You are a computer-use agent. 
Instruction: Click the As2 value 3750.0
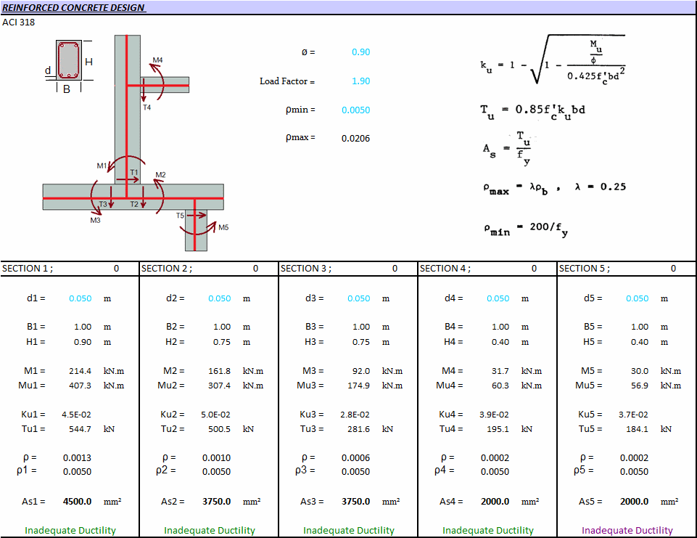[x=216, y=502]
